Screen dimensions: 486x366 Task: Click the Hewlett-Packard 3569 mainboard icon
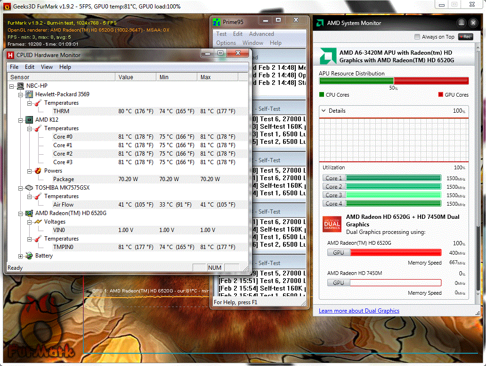point(29,94)
